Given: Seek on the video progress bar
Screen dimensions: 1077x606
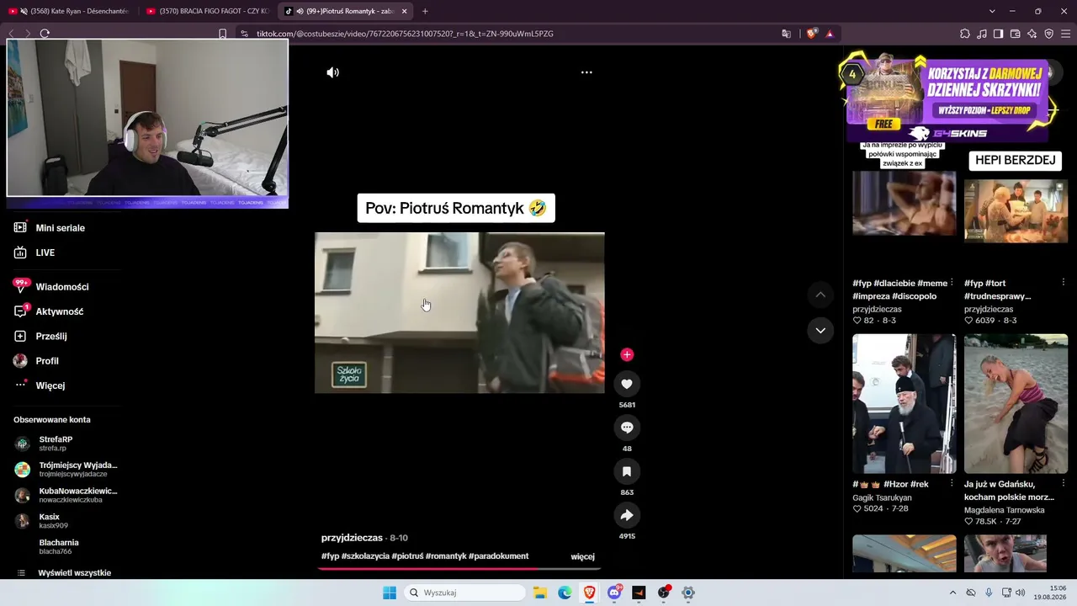Looking at the screenshot, I should [459, 568].
